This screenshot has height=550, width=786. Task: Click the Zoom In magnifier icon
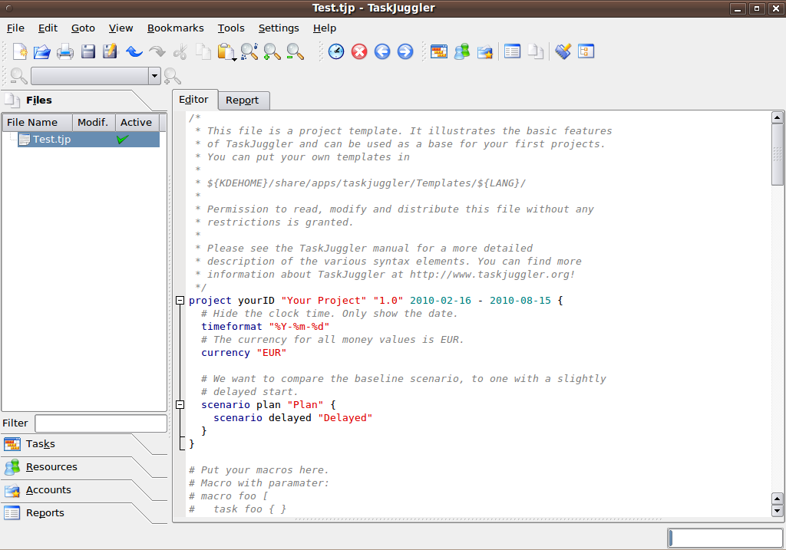click(x=272, y=52)
